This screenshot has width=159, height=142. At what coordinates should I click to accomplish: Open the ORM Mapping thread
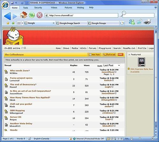(17, 111)
